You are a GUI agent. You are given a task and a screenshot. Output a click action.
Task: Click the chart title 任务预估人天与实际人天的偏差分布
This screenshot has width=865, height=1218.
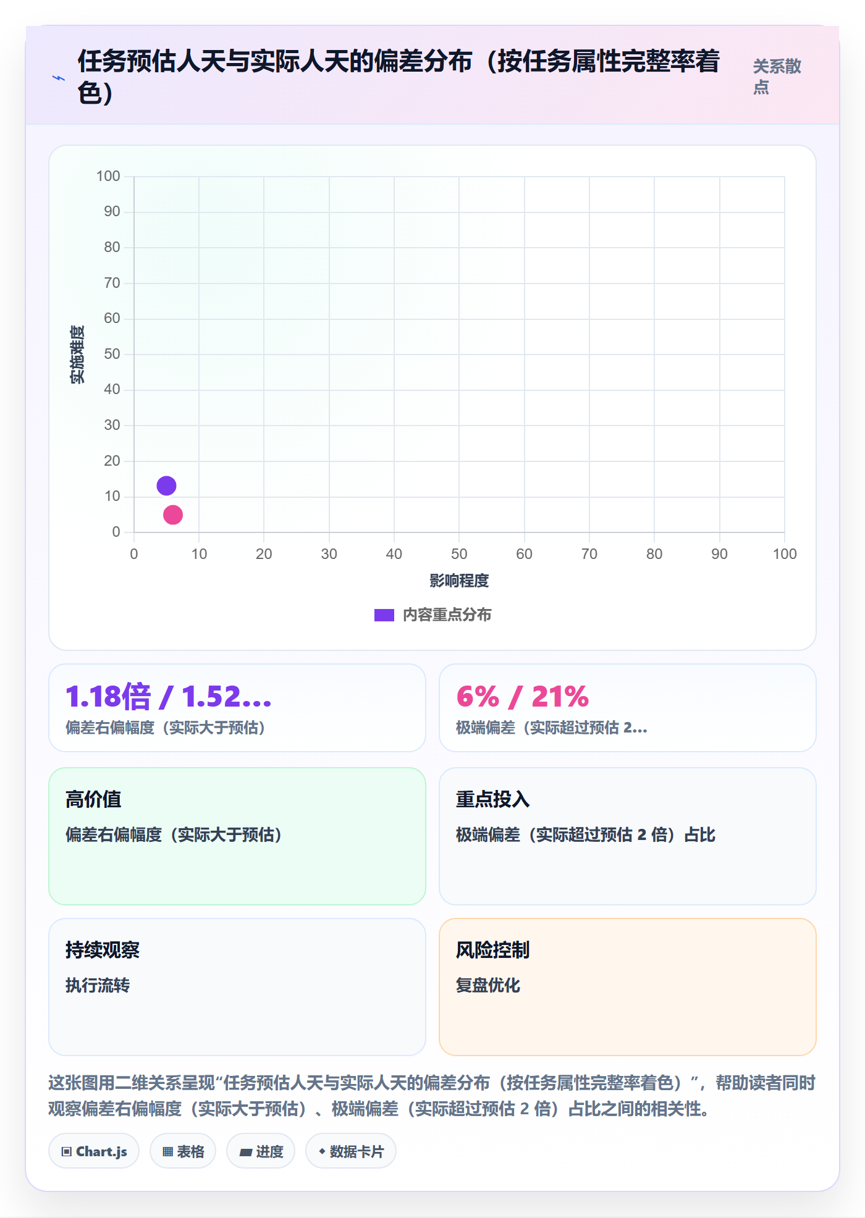click(399, 77)
